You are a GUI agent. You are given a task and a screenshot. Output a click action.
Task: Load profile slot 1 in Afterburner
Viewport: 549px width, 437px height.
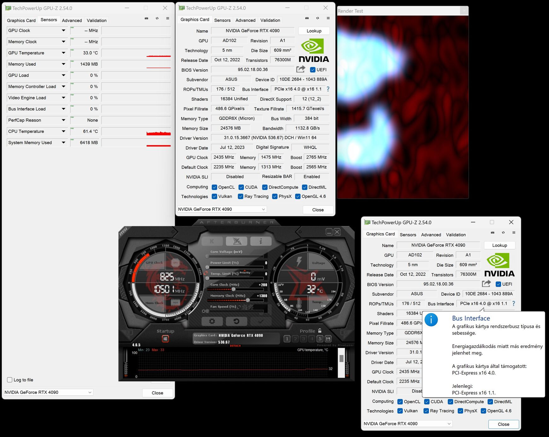pyautogui.click(x=287, y=339)
